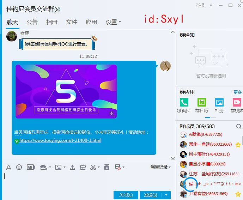Click the purple 5th anniversary image
The image size is (243, 200).
[66, 91]
